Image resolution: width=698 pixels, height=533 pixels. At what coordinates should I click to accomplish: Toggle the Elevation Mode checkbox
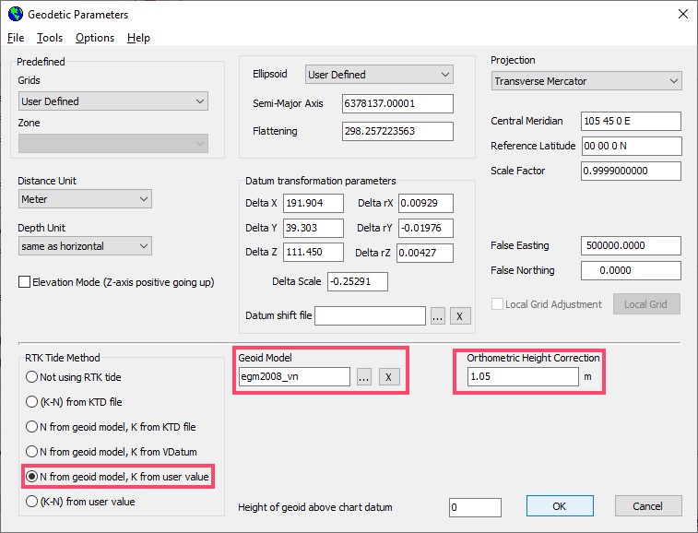coord(25,282)
